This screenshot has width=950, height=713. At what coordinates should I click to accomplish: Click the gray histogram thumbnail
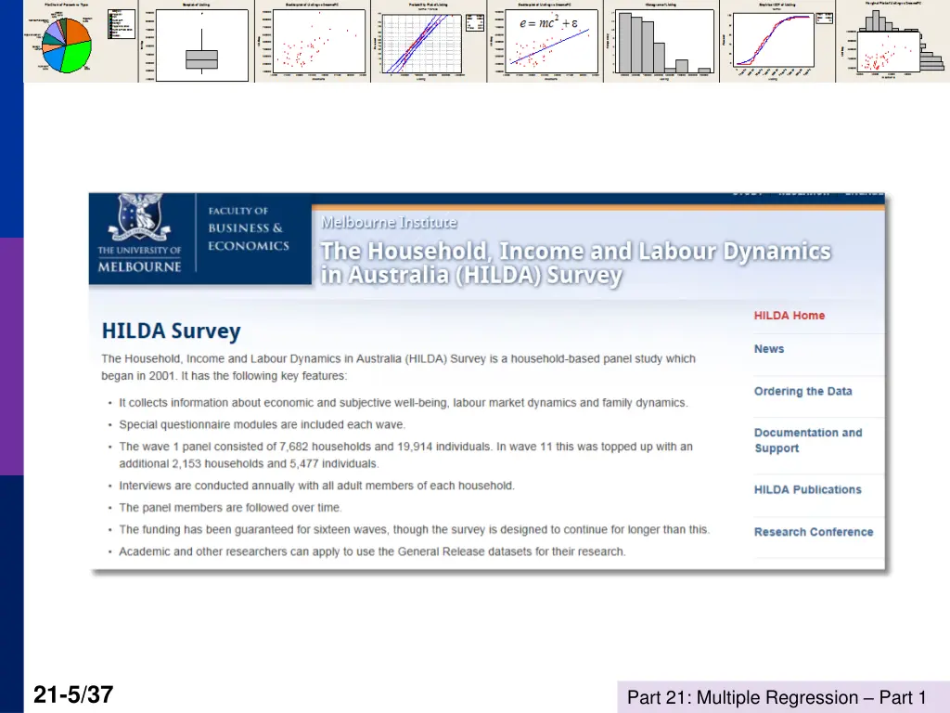pyautogui.click(x=661, y=41)
